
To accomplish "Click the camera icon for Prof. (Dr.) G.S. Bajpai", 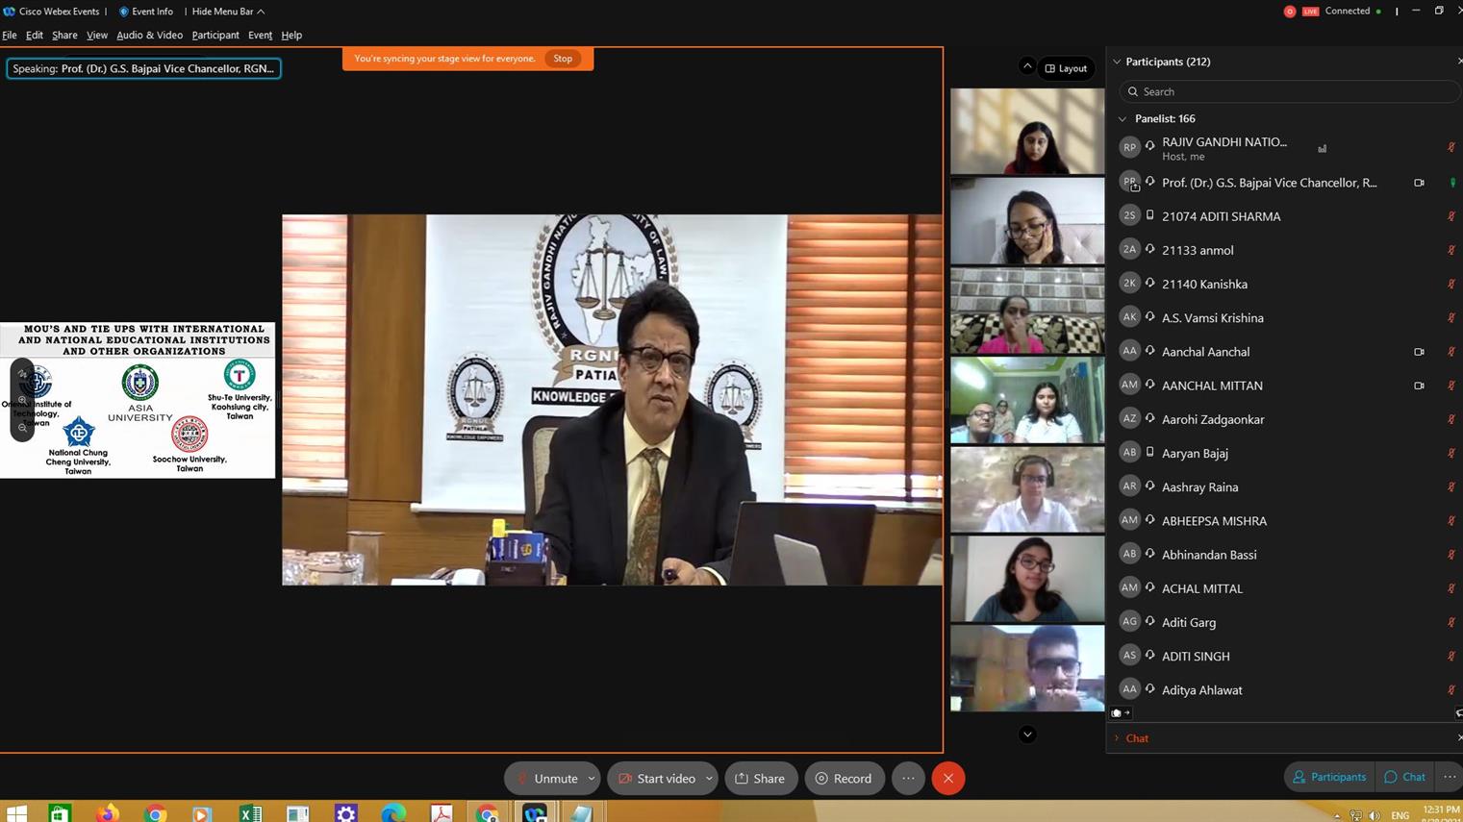I will click(x=1419, y=183).
